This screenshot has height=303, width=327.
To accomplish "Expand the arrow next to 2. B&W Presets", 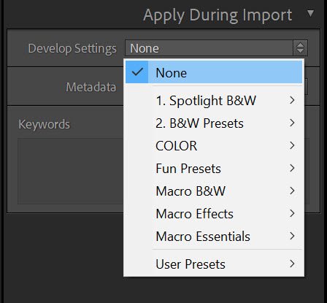I will [292, 123].
